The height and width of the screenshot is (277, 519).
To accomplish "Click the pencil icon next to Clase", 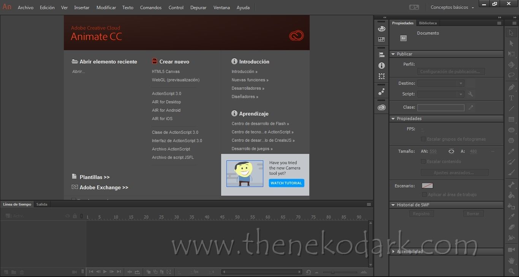I will [x=471, y=108].
